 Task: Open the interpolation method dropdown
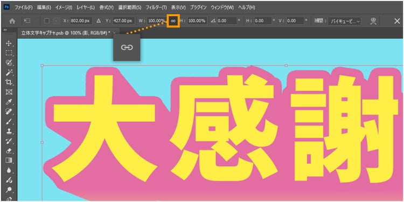pyautogui.click(x=345, y=21)
